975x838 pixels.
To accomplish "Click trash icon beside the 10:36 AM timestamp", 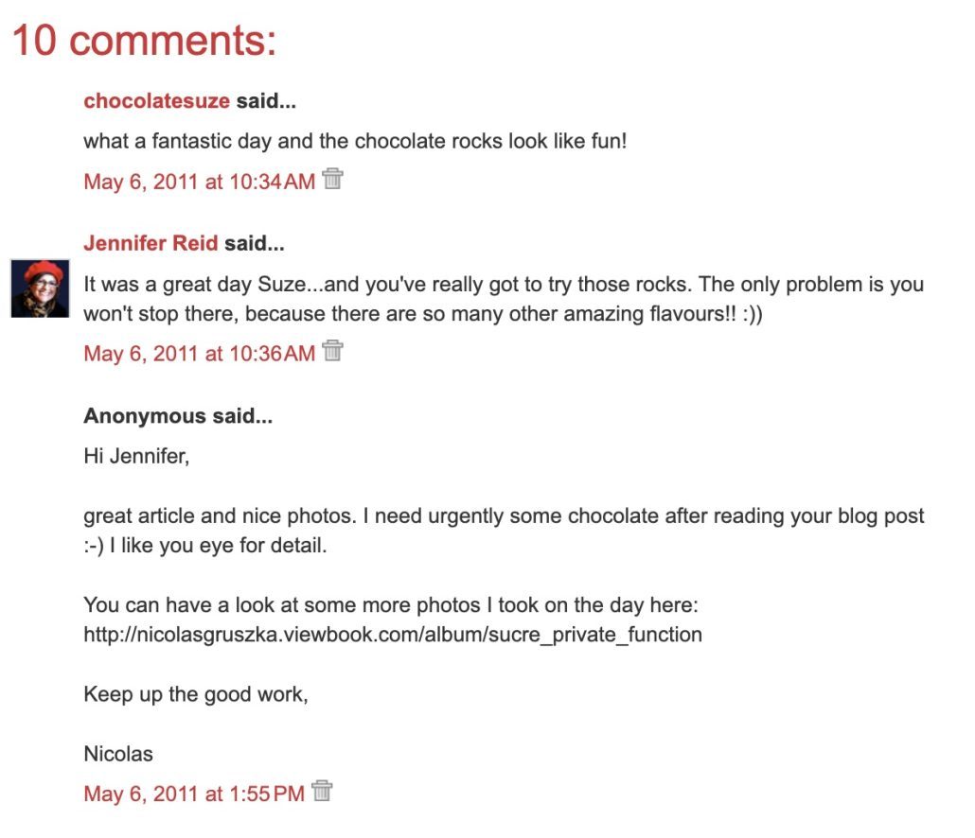I will [332, 351].
